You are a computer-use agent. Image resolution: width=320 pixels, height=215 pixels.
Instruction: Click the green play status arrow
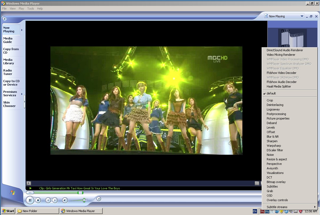[x=30, y=188]
